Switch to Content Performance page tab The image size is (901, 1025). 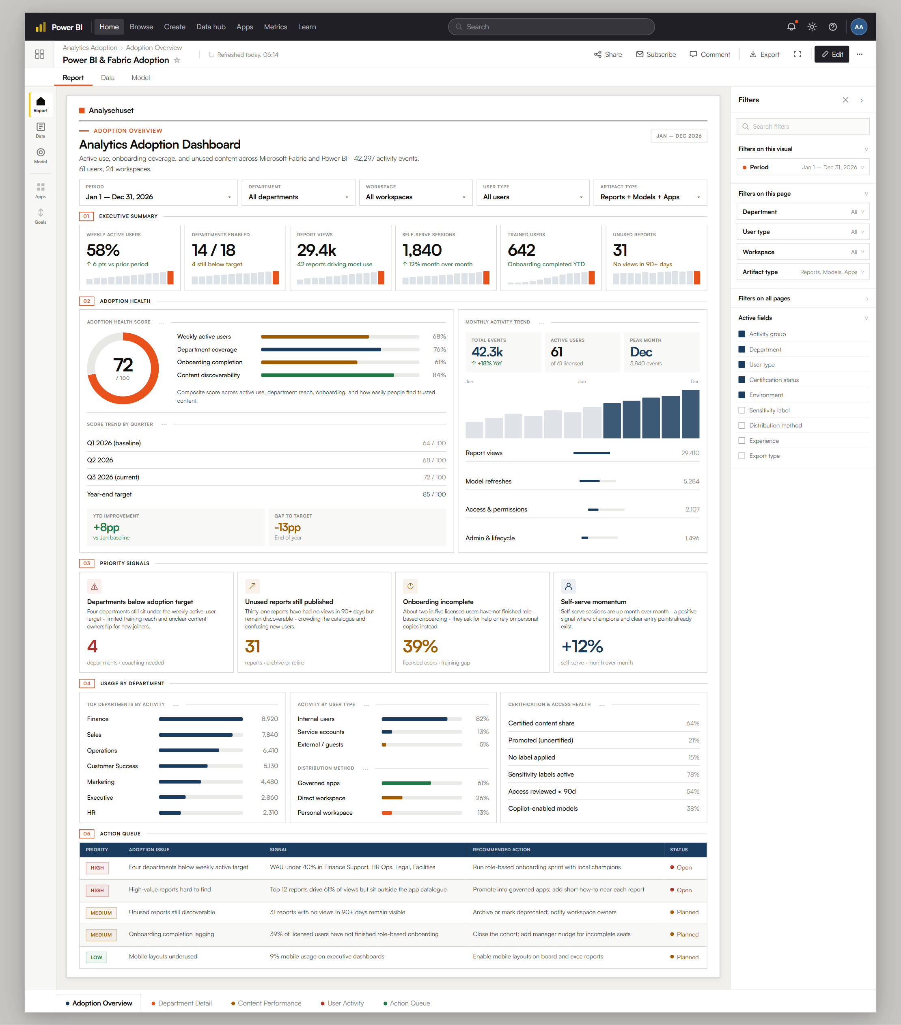(x=266, y=1003)
